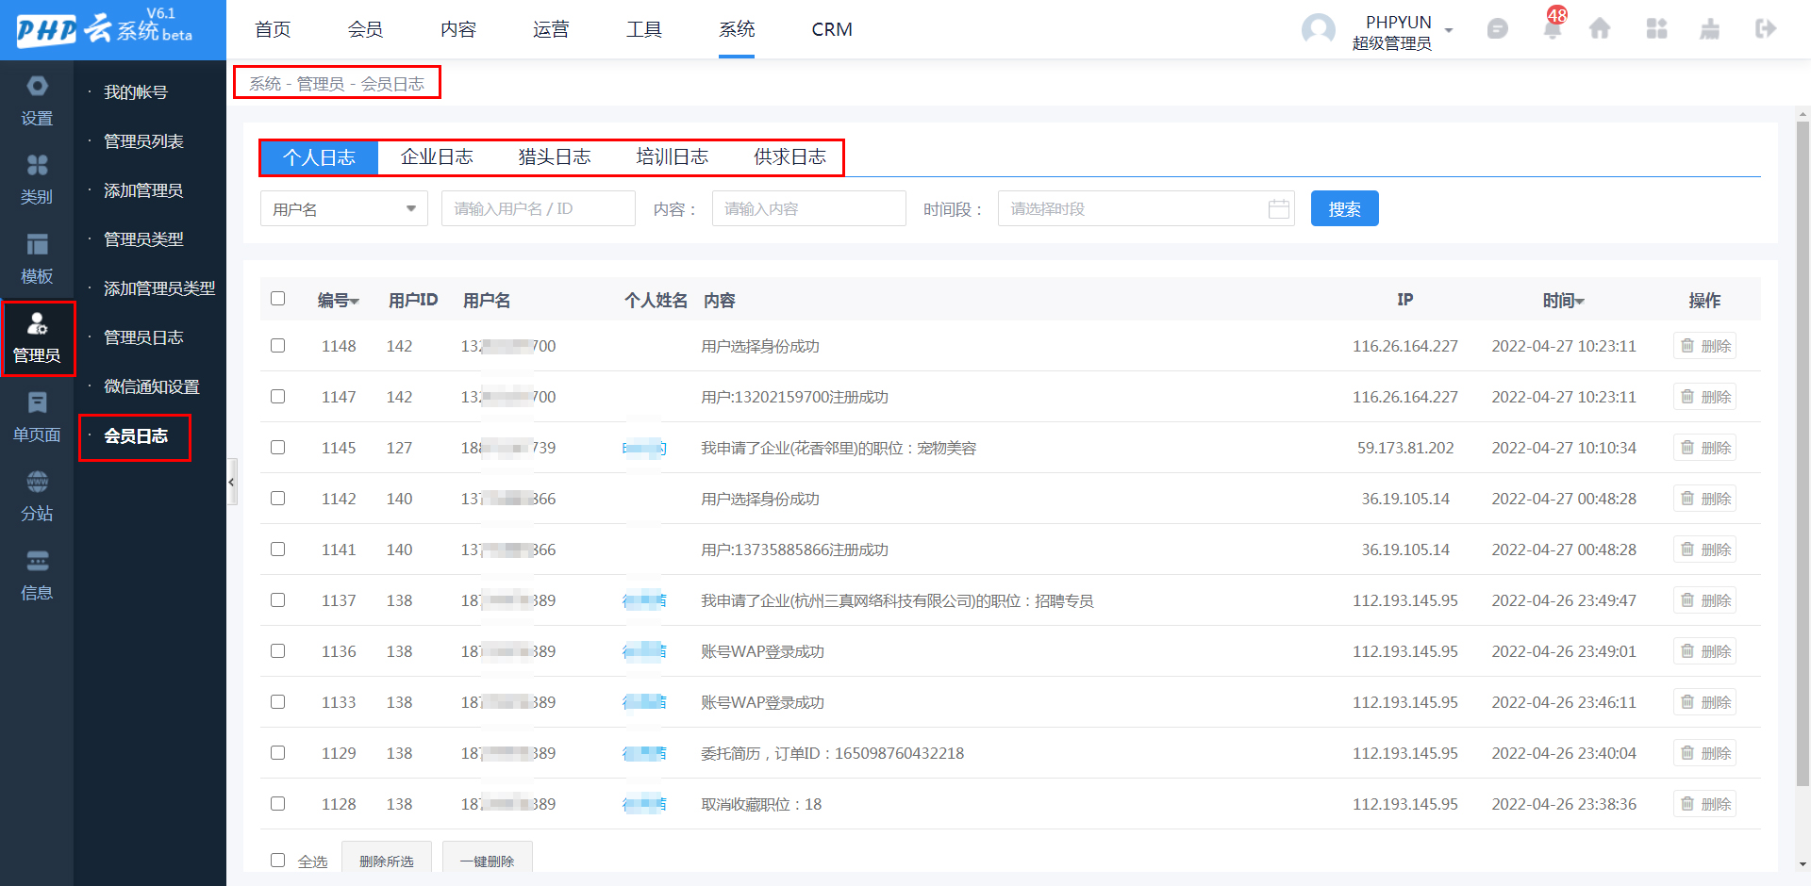Open the 会员 top menu
1811x886 pixels.
[x=365, y=29]
